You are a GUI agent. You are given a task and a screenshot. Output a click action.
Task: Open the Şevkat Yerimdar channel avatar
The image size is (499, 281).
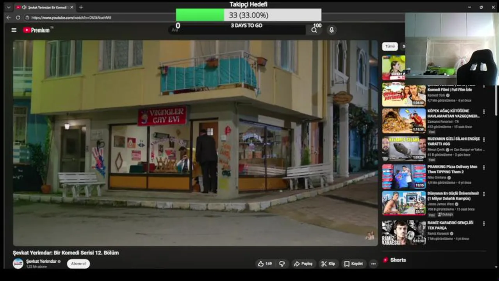[18, 263]
